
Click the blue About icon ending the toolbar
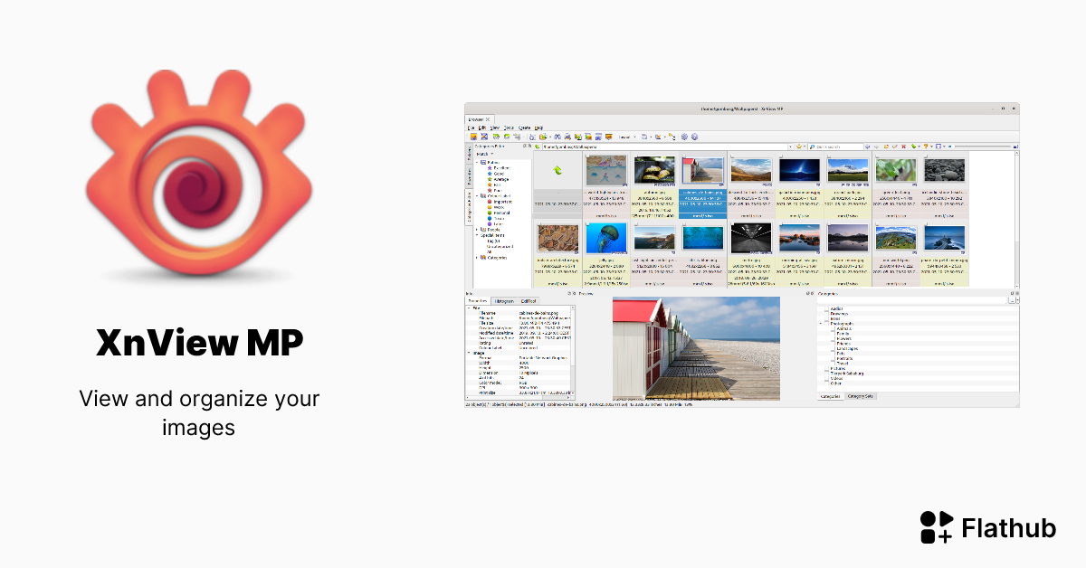[694, 137]
